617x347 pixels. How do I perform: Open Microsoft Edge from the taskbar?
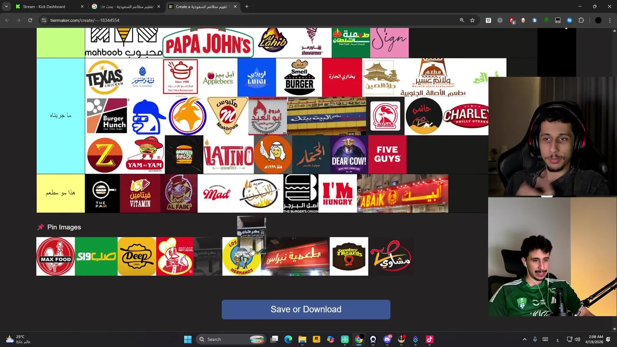[x=288, y=339]
